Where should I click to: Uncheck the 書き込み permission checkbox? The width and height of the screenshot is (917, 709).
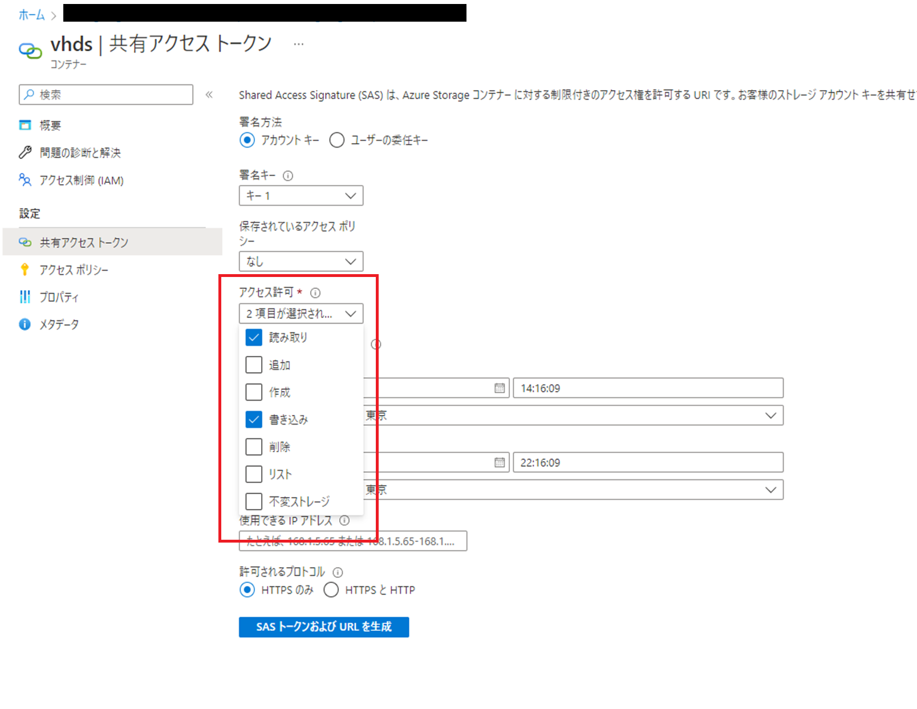[254, 419]
